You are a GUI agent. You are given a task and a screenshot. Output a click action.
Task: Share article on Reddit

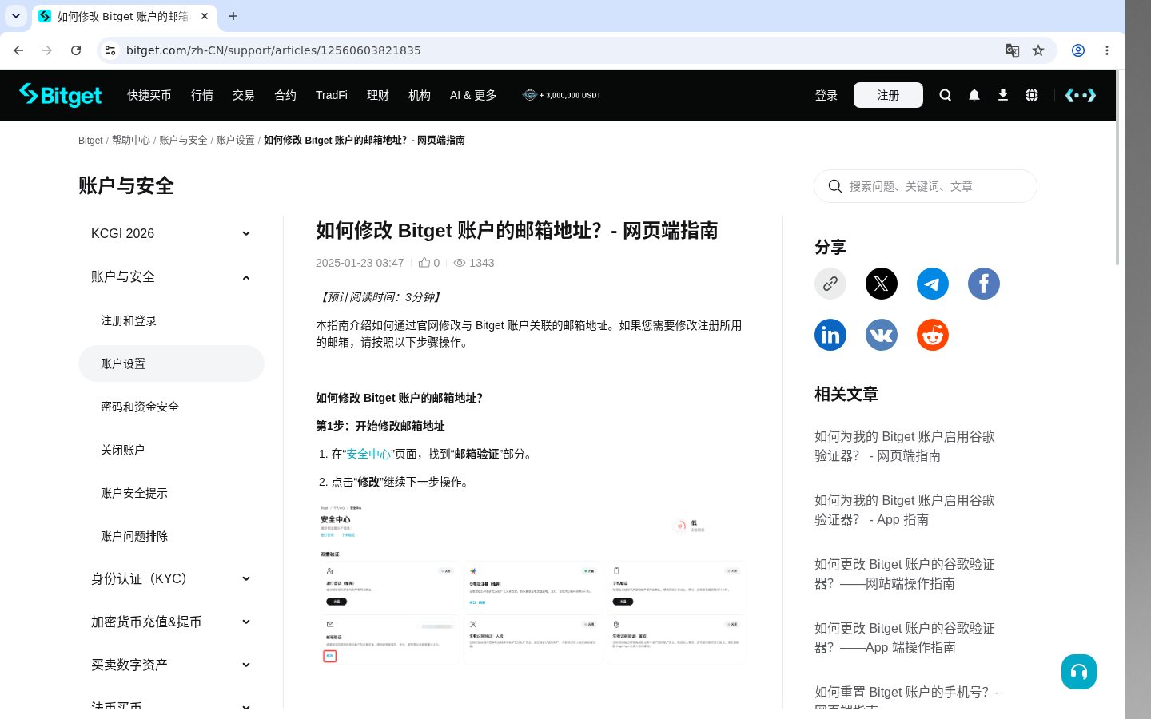pyautogui.click(x=933, y=335)
